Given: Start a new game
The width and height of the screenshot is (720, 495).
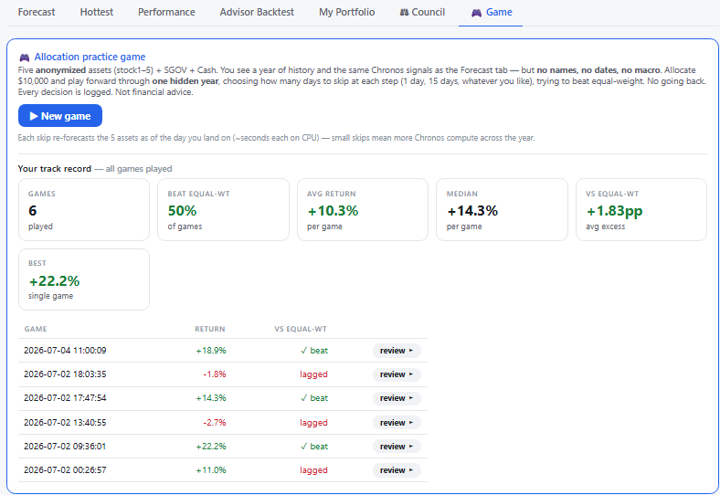Looking at the screenshot, I should coord(60,116).
